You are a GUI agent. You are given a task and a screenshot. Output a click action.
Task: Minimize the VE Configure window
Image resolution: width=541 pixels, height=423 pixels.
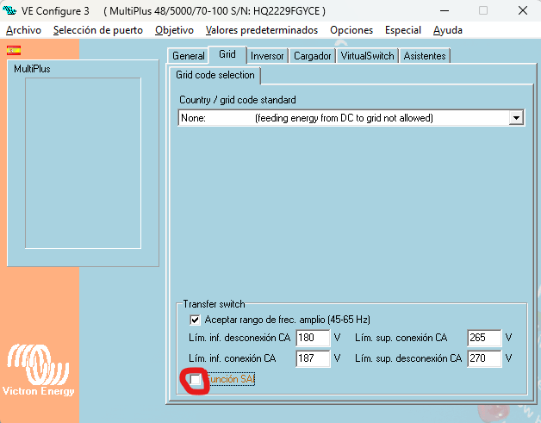click(445, 10)
